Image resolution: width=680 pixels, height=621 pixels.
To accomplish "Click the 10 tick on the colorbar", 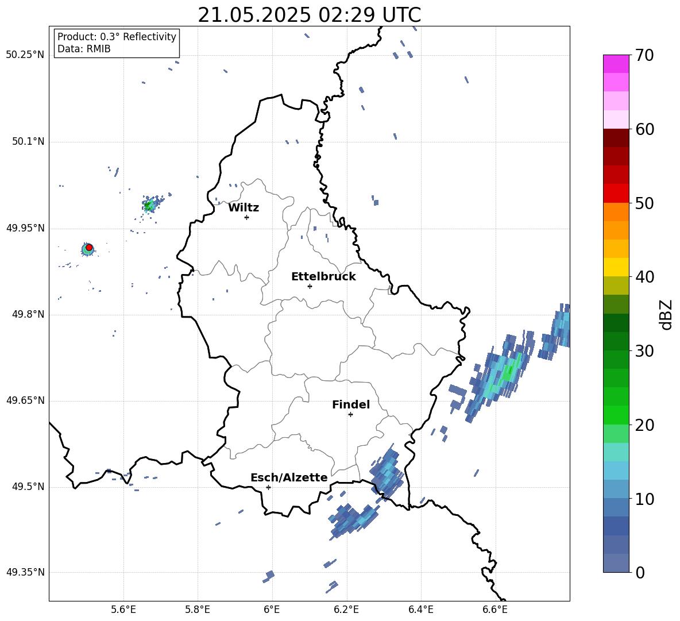I will click(x=644, y=499).
